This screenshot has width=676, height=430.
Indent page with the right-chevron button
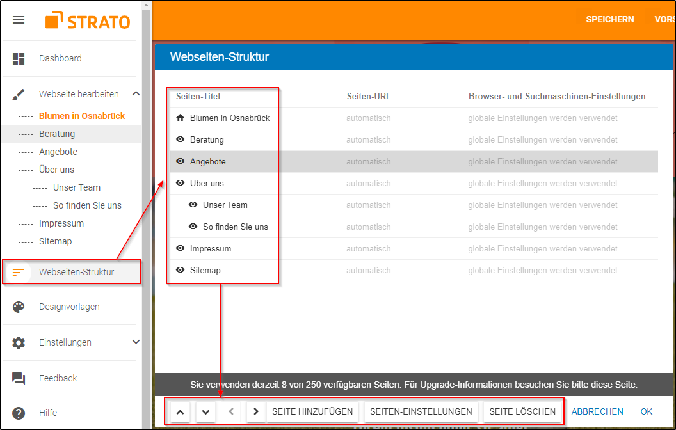[x=256, y=412]
